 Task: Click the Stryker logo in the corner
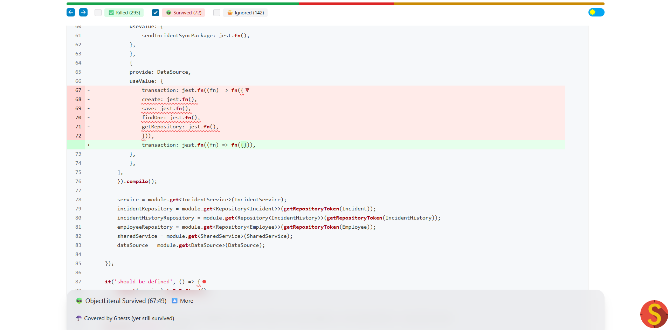[654, 314]
